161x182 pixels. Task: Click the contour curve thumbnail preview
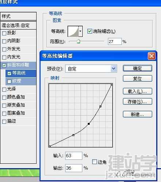click(x=73, y=31)
